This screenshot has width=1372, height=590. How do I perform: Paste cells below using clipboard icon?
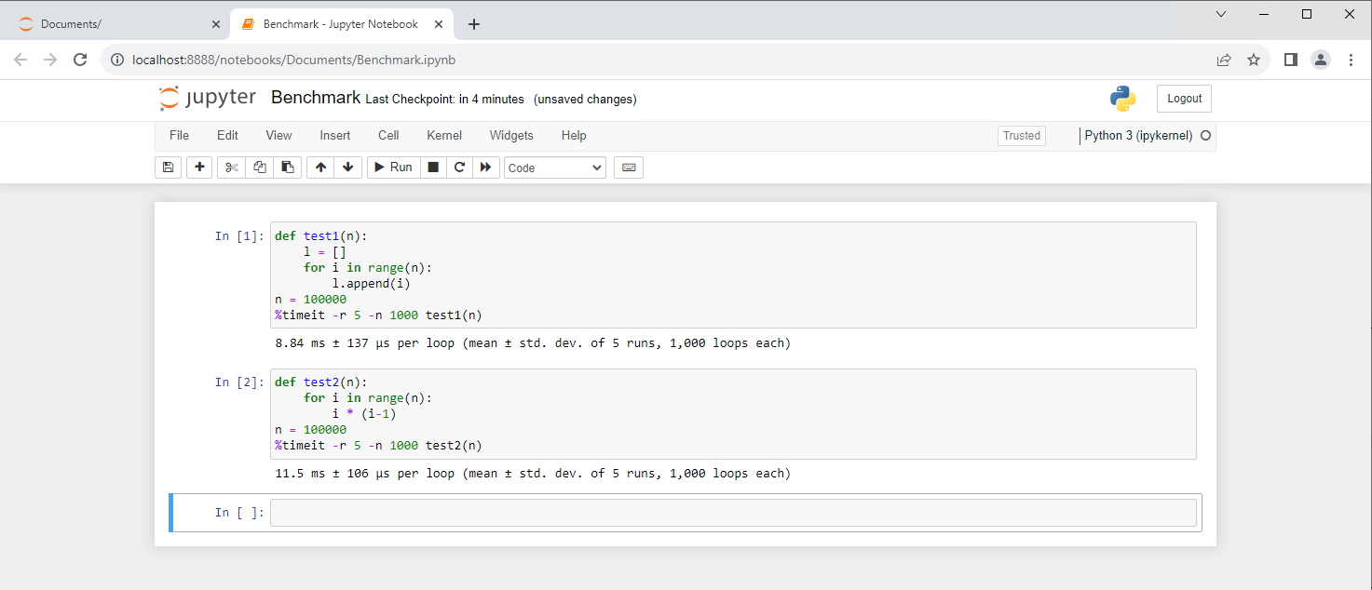tap(288, 168)
